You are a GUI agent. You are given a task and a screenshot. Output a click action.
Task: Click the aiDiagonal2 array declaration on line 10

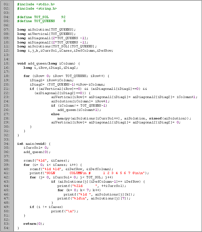52,42
